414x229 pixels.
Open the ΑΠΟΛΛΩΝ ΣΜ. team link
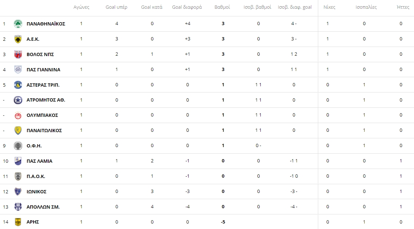click(x=43, y=207)
